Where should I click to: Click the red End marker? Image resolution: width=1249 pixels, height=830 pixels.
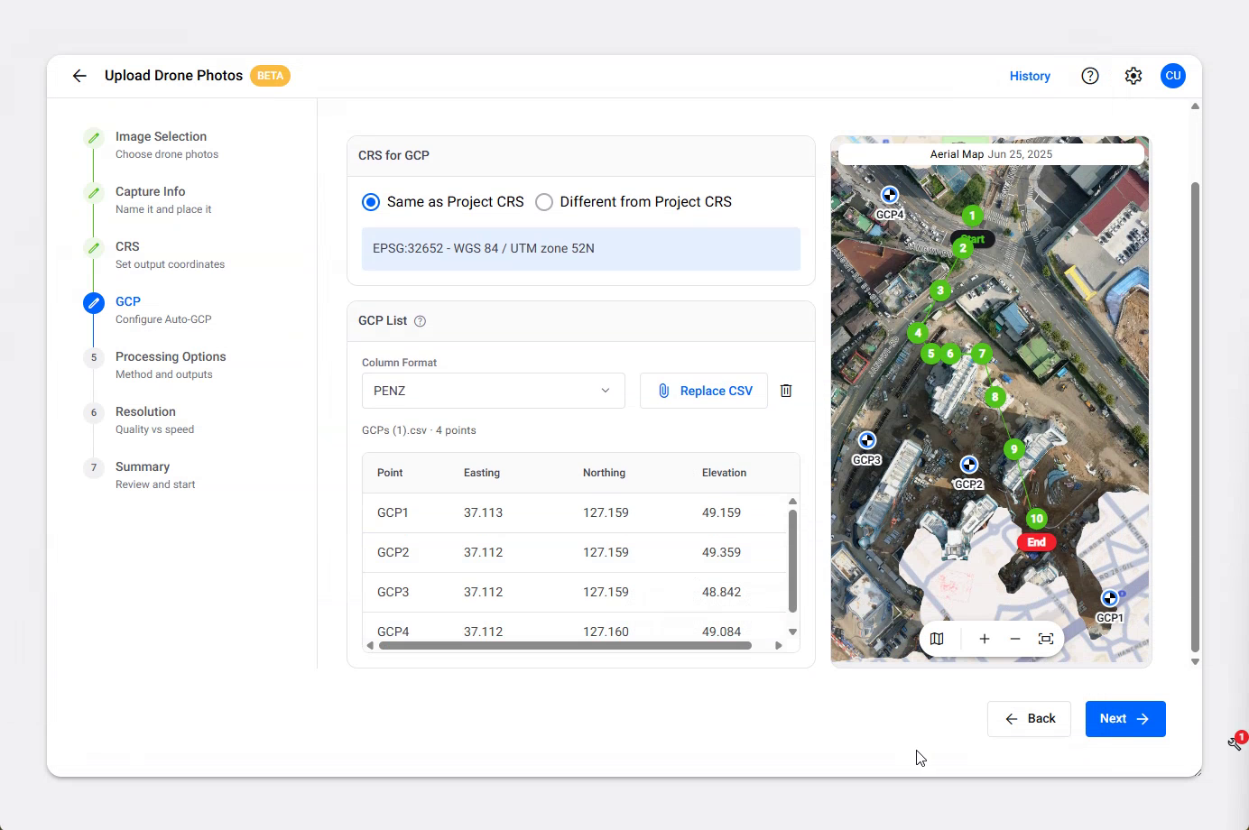pos(1036,542)
